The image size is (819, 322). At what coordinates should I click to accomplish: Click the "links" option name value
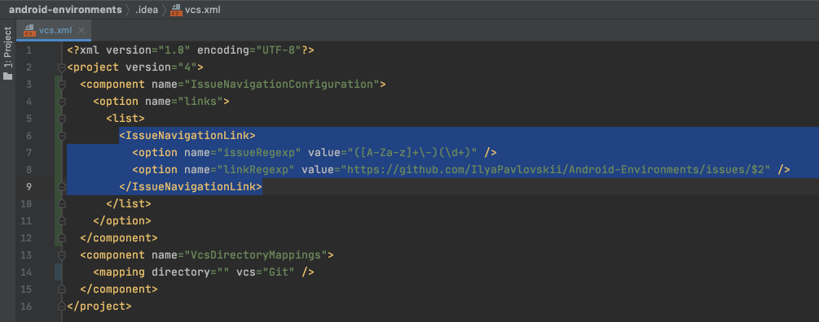200,102
